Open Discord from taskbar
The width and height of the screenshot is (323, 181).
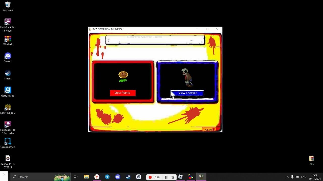pyautogui.click(x=118, y=177)
